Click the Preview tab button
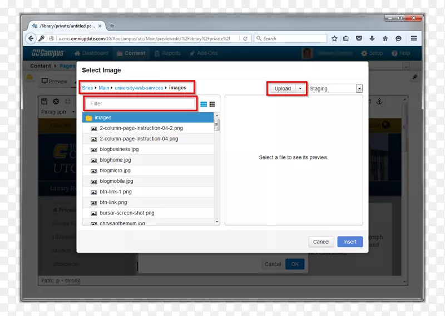 point(55,81)
